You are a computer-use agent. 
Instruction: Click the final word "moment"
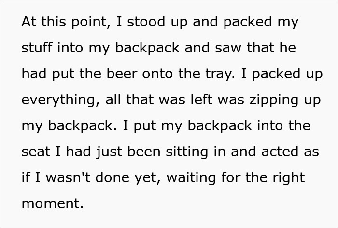51,204
